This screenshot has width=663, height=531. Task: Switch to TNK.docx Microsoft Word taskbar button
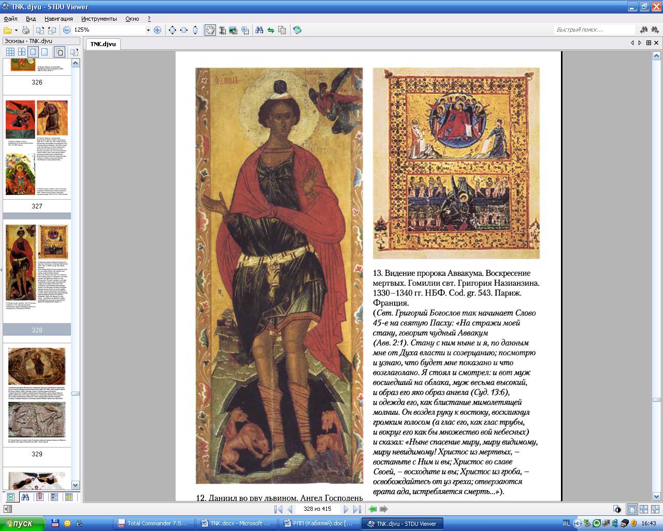click(x=236, y=523)
